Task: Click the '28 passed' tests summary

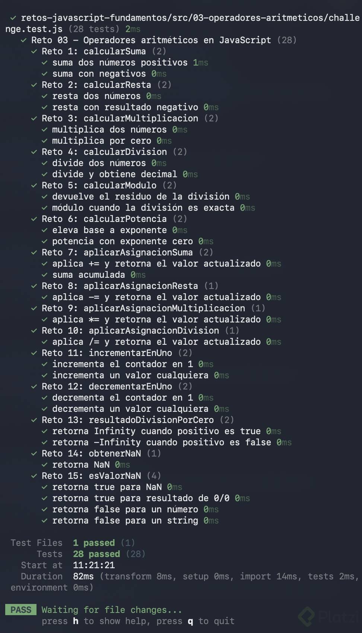Action: 96,554
